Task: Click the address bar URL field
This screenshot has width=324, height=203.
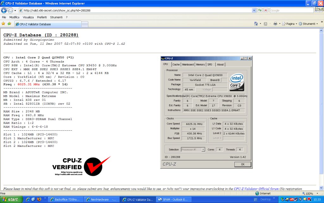Action: (x=135, y=10)
